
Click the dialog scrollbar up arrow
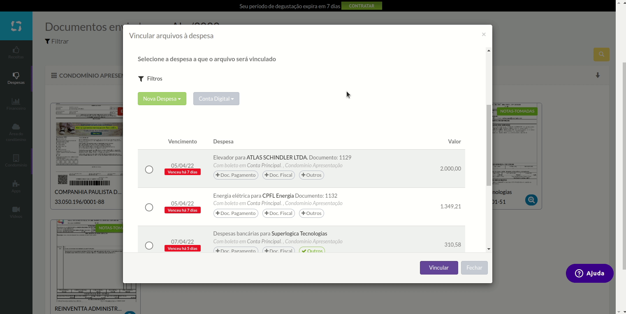coord(489,51)
